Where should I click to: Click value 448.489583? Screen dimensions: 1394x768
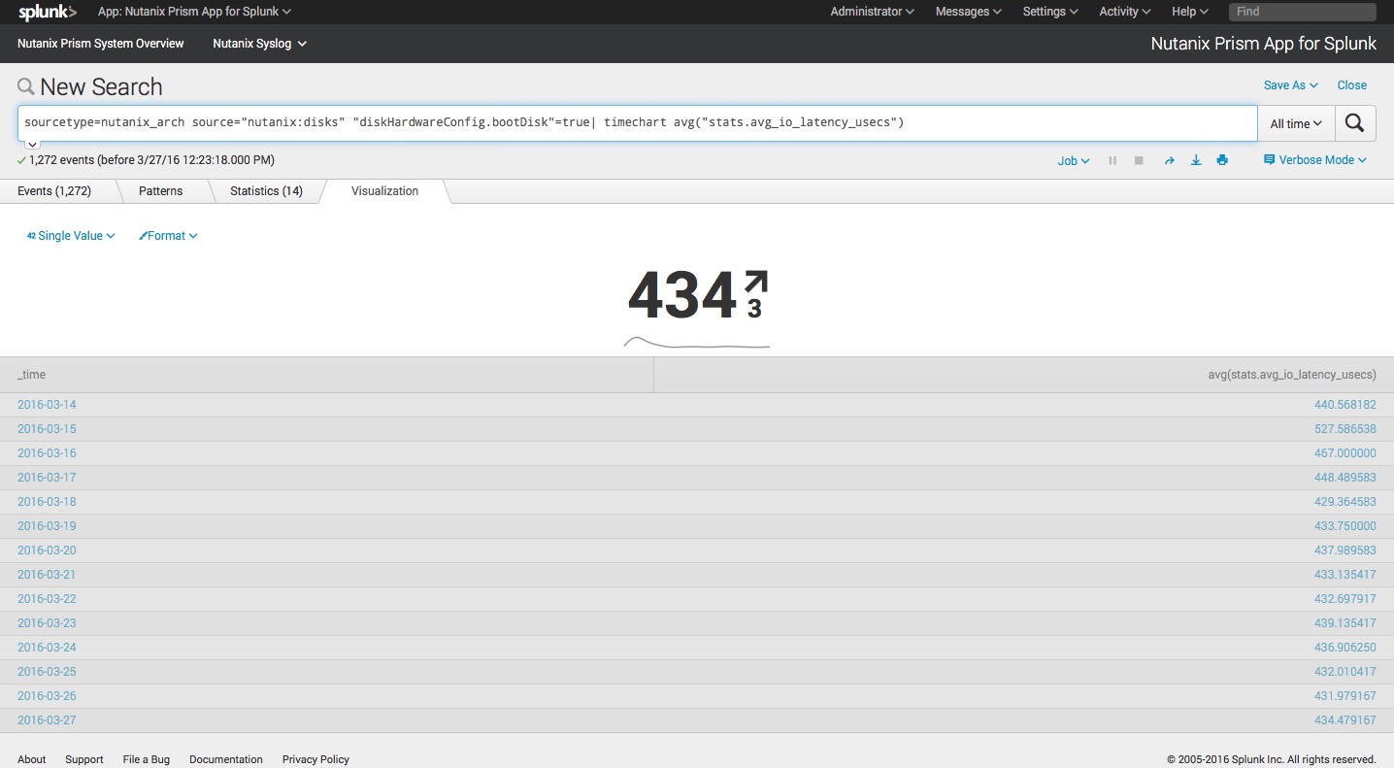click(1345, 478)
